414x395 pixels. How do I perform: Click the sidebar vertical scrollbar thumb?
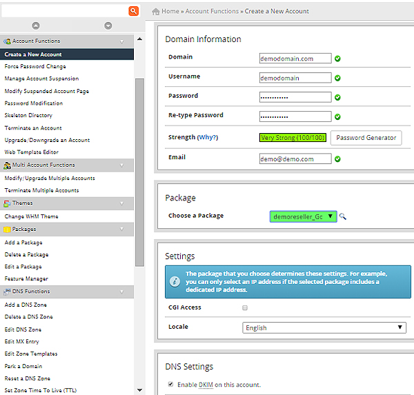[139, 172]
